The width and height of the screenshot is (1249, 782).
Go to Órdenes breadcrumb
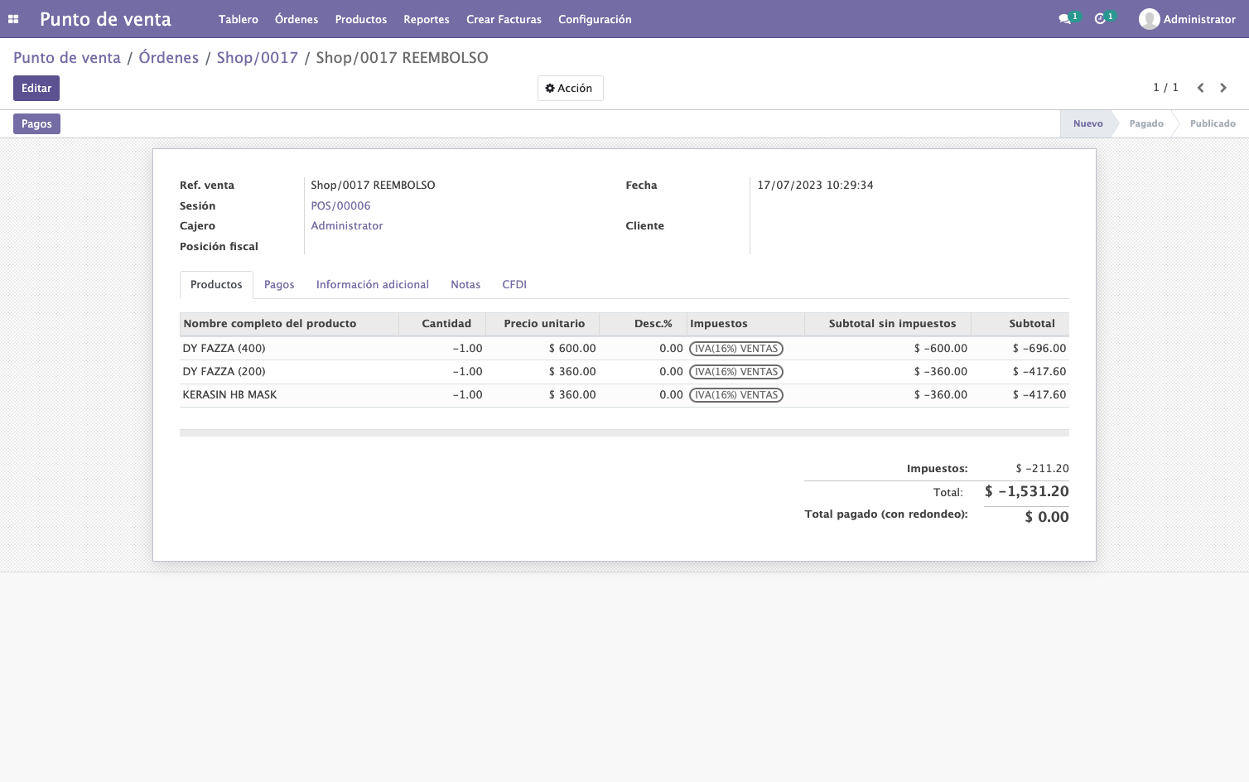click(x=169, y=57)
